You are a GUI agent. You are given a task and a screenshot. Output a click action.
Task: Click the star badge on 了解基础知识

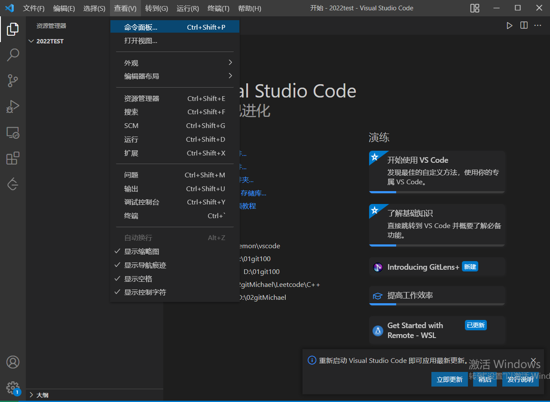(x=375, y=210)
